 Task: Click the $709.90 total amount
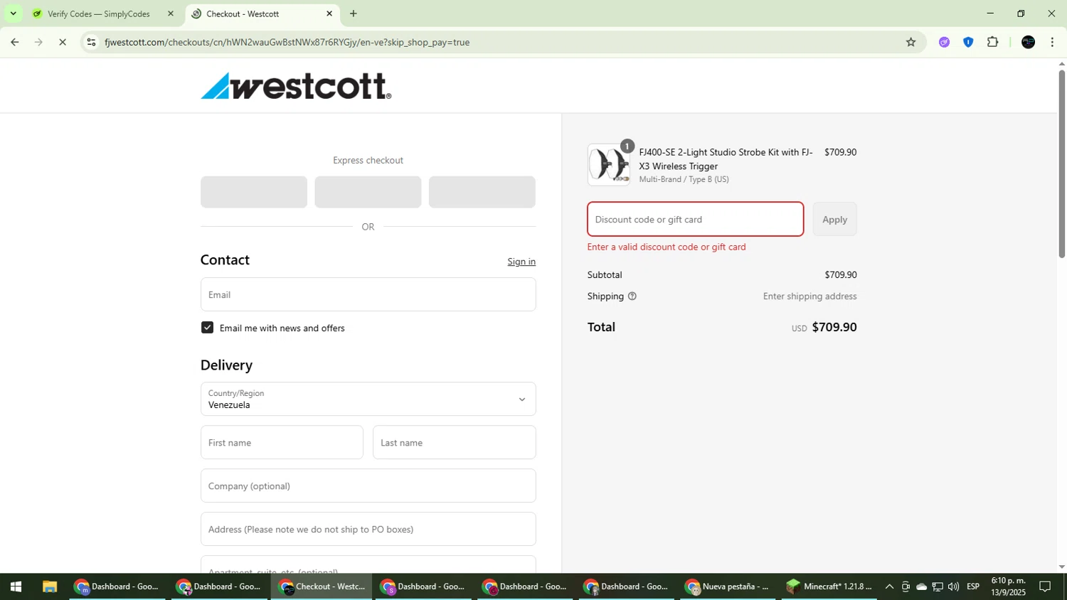click(834, 327)
